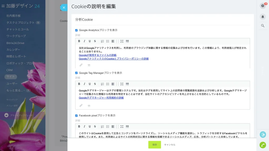Viewport: 269px width, 151px height.
Task: Insert numbered list in Google Tag Manager editor
Action: click(102, 84)
